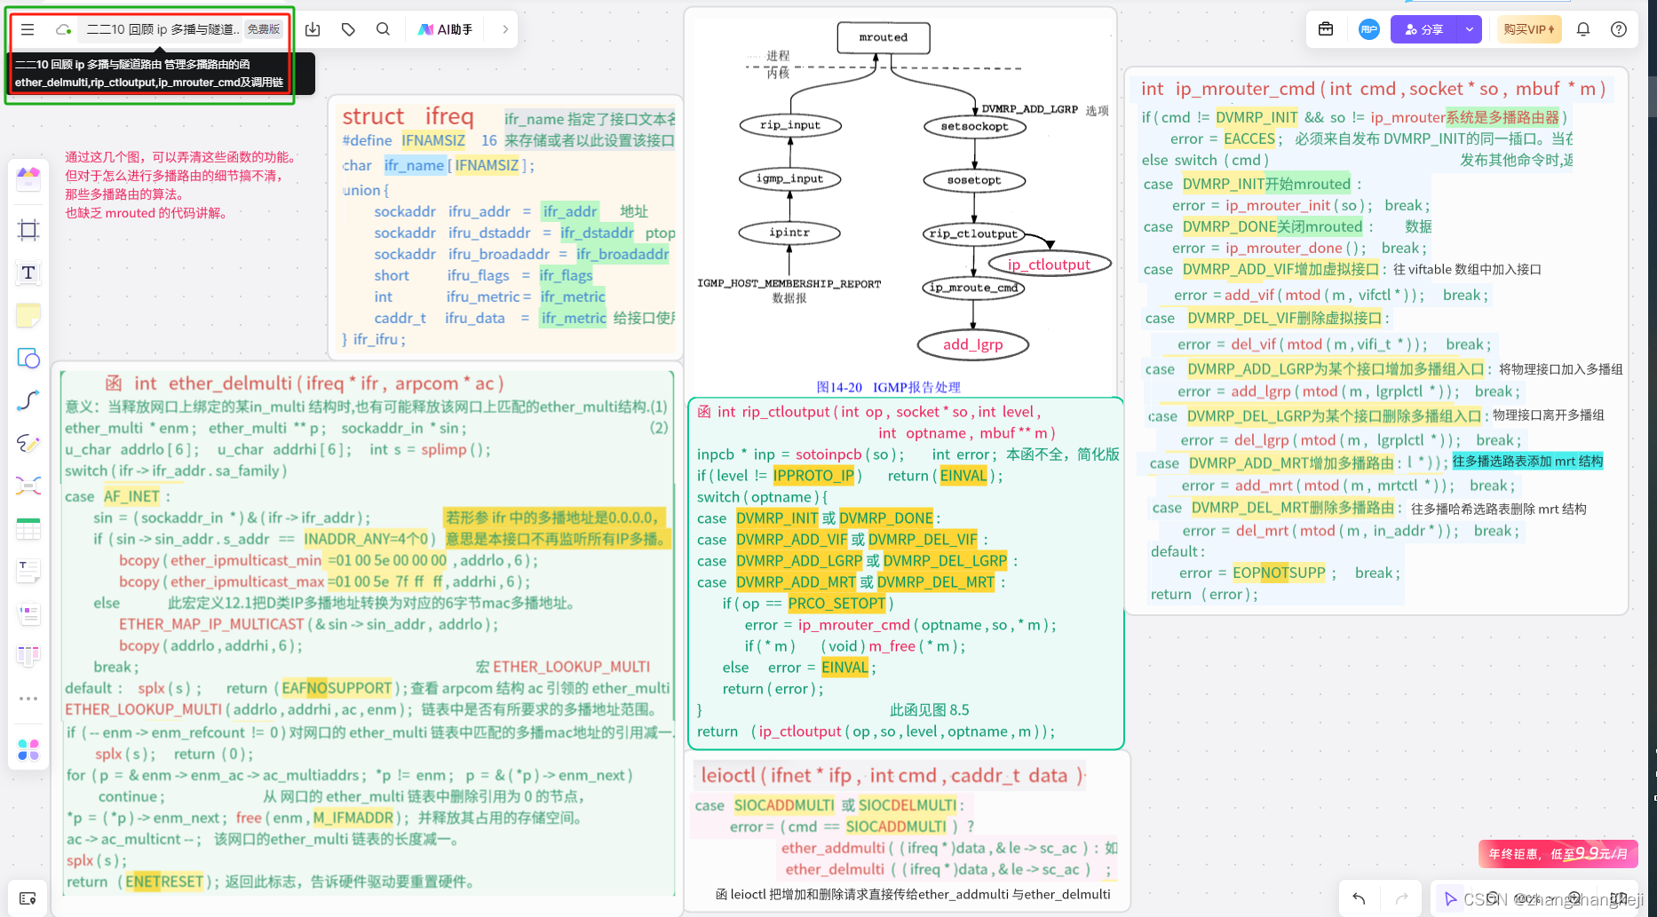Image resolution: width=1657 pixels, height=917 pixels.
Task: Click the 'struct ifreq' heading text
Action: pos(408,117)
